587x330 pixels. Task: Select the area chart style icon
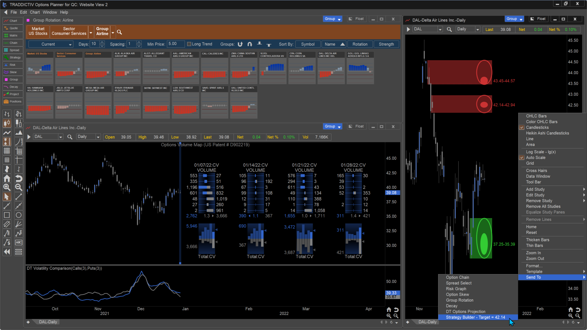pyautogui.click(x=19, y=133)
